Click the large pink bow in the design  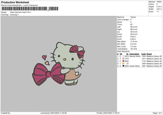point(49,74)
